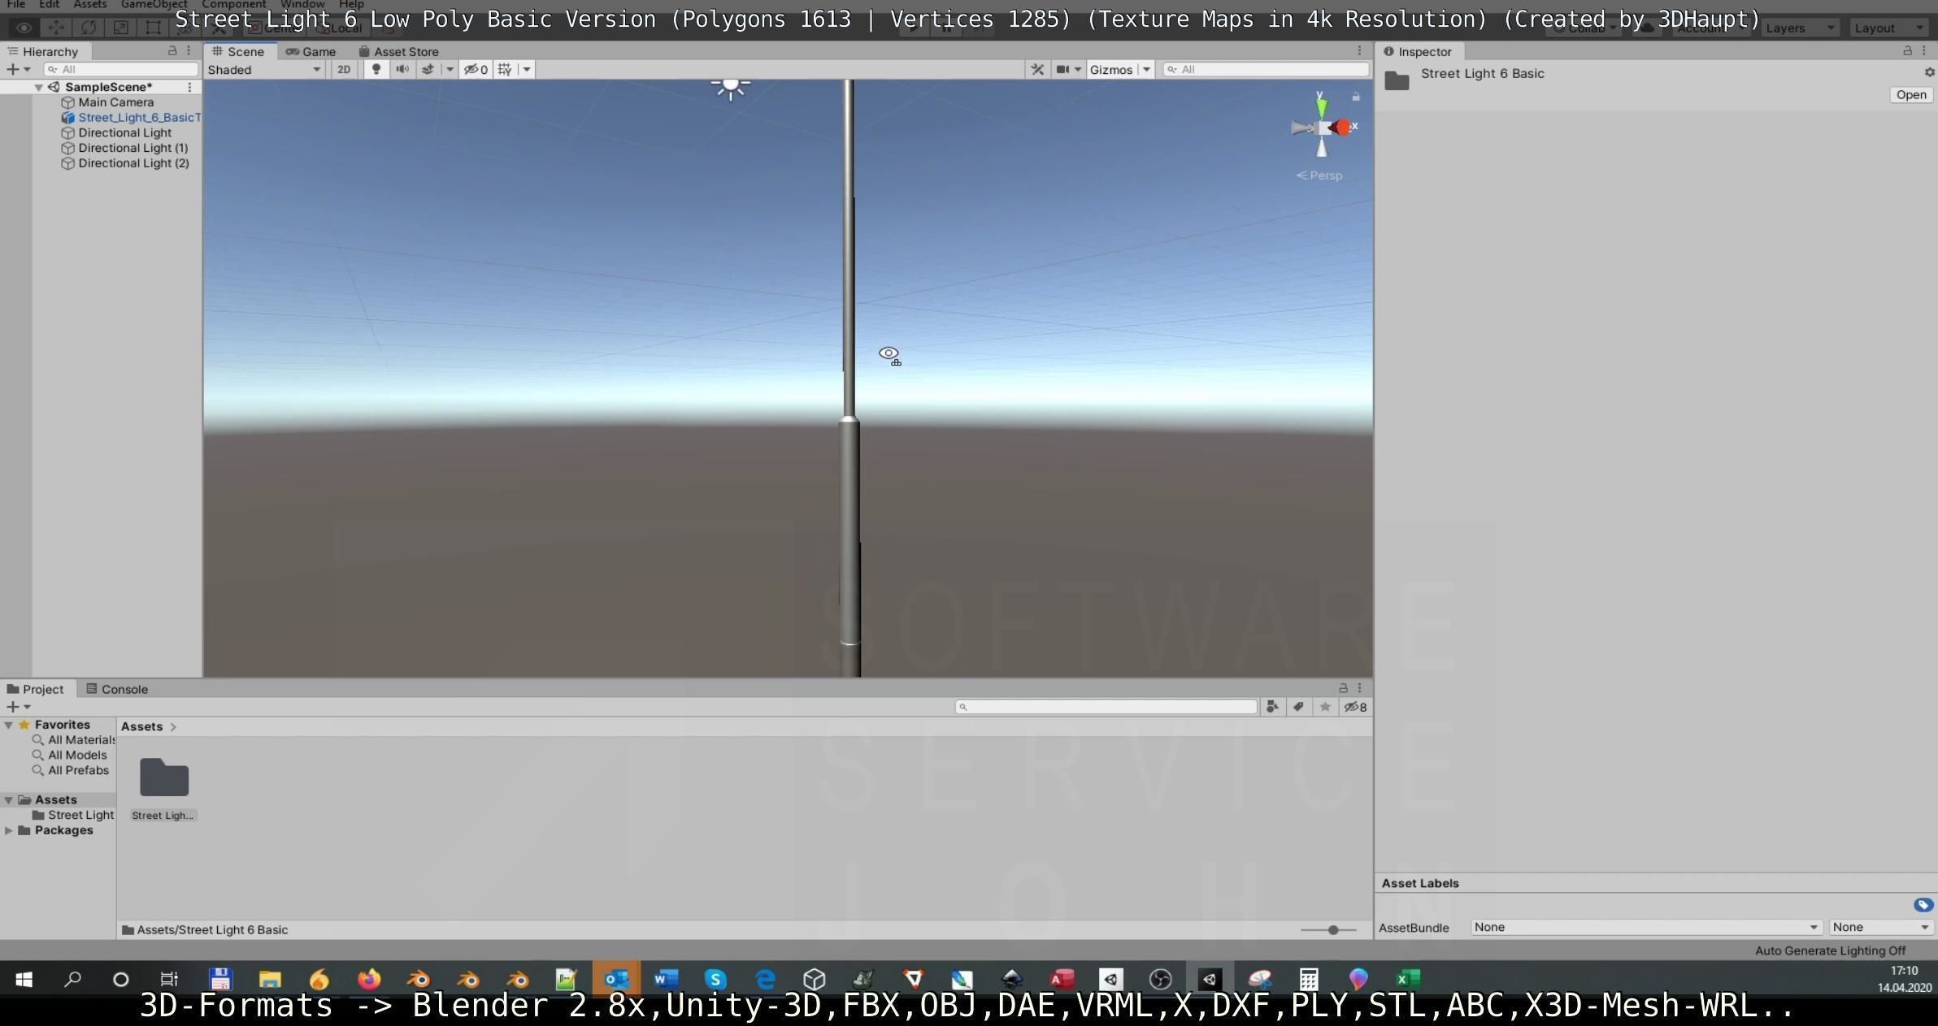Click the Assets breadcrumb link
The width and height of the screenshot is (1938, 1026).
pyautogui.click(x=141, y=726)
